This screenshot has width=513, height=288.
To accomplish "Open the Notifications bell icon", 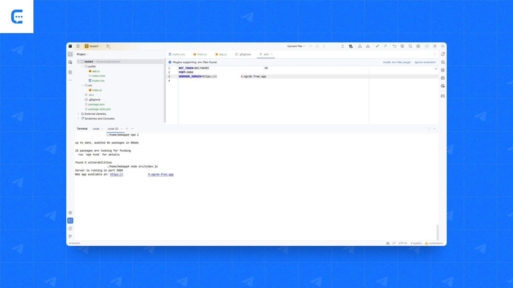I will coord(443,54).
